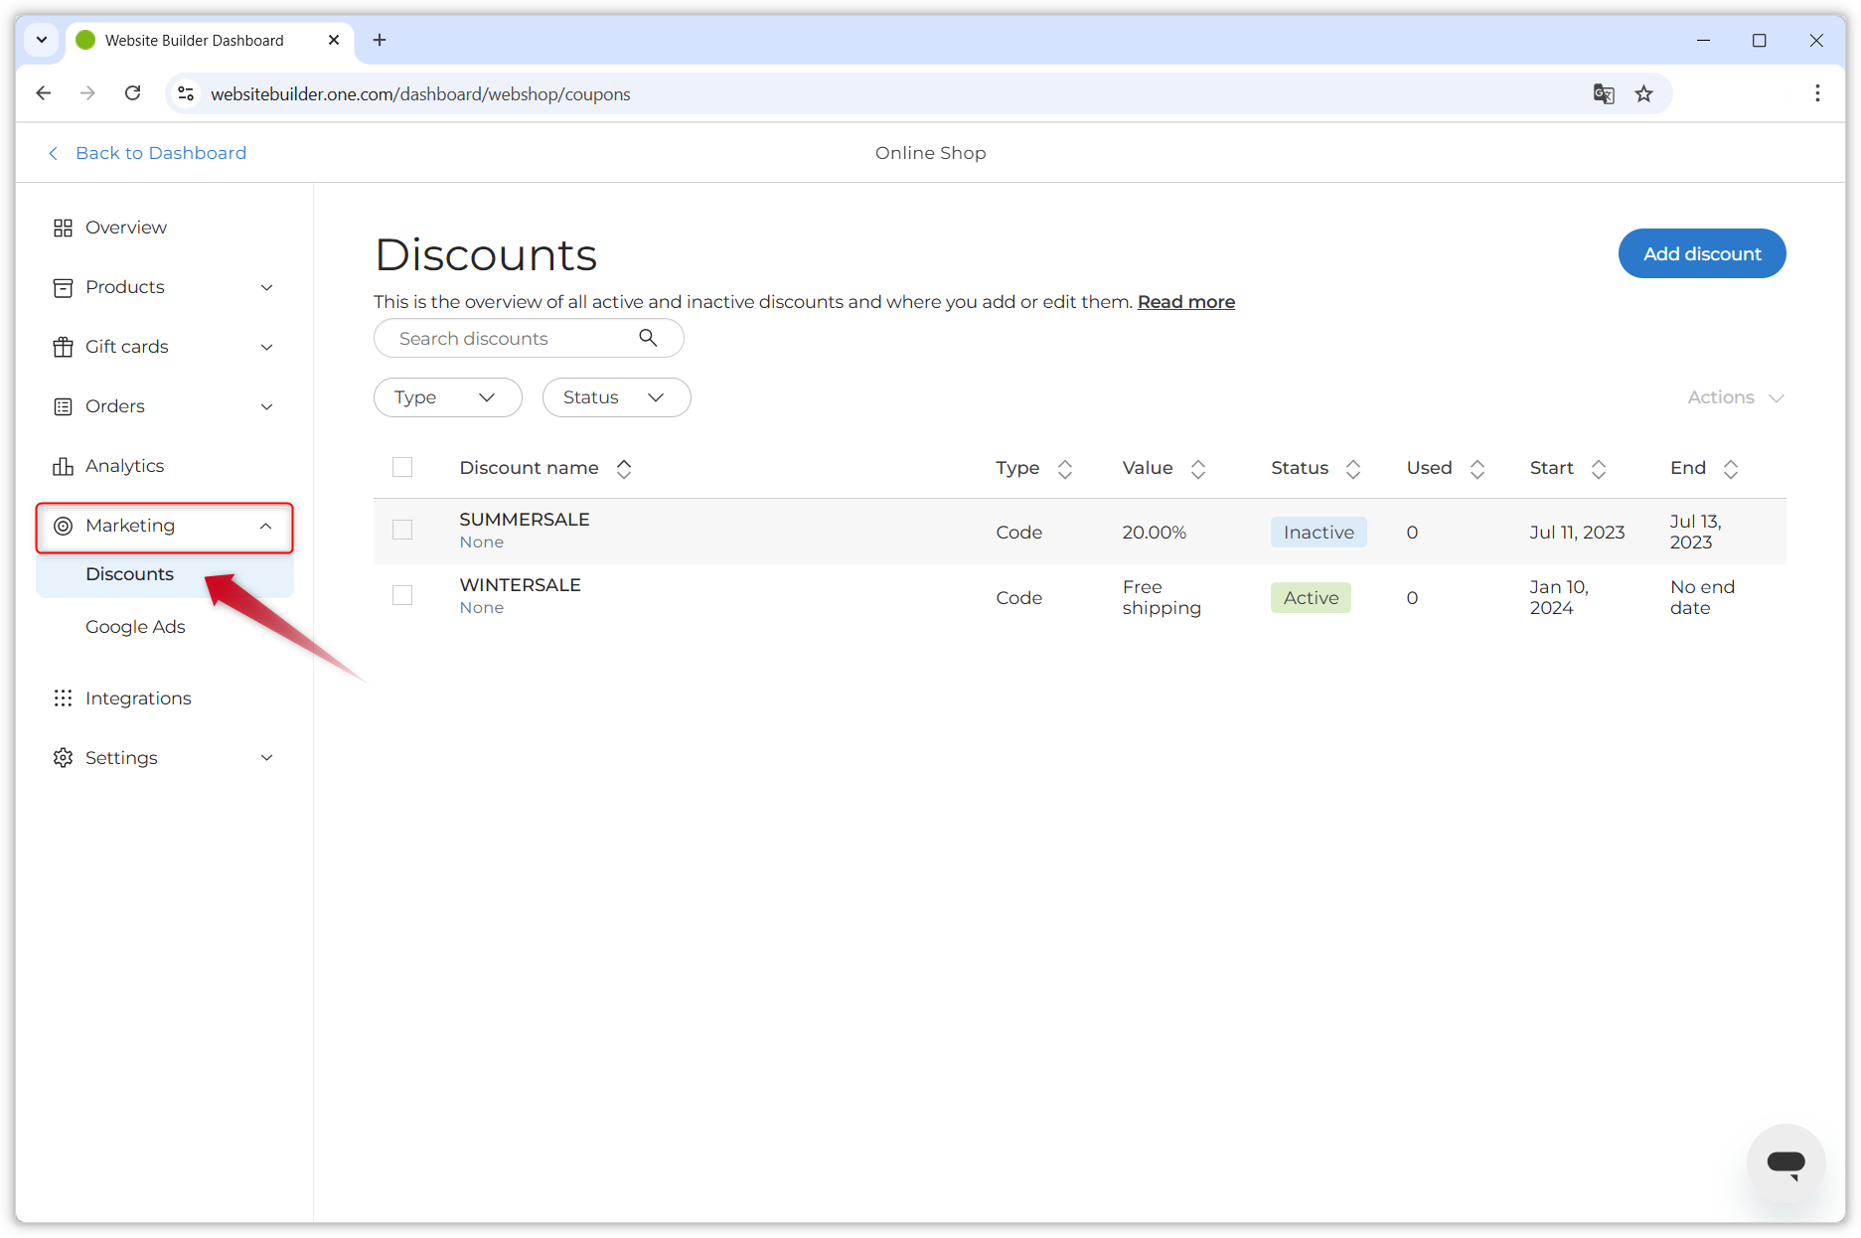This screenshot has width=1861, height=1238.
Task: Check the select-all discounts checkbox
Action: click(x=401, y=466)
